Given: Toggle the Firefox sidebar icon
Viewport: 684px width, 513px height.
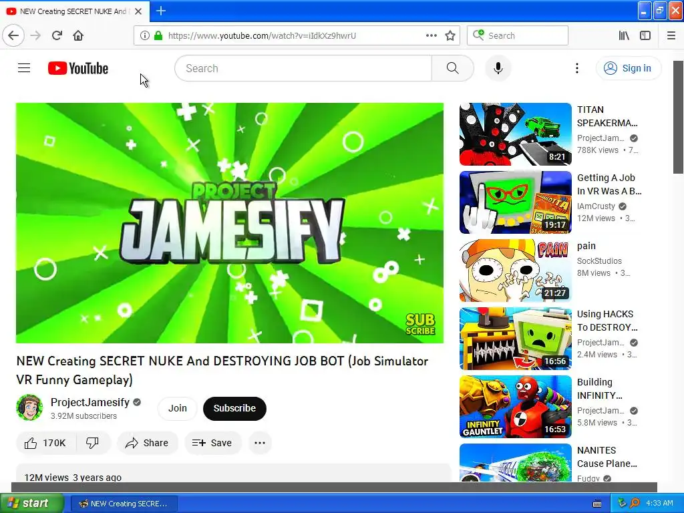Looking at the screenshot, I should [645, 35].
